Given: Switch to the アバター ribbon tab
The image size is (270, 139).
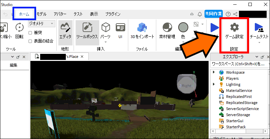Looking at the screenshot, I should 60,14.
